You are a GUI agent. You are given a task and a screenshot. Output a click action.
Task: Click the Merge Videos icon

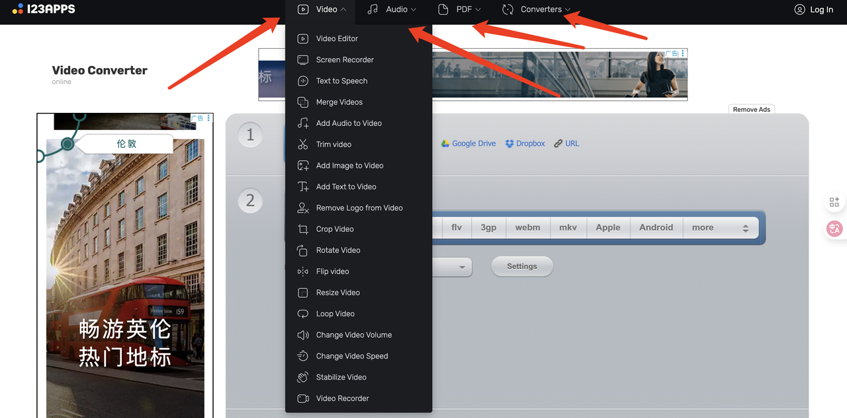(303, 102)
